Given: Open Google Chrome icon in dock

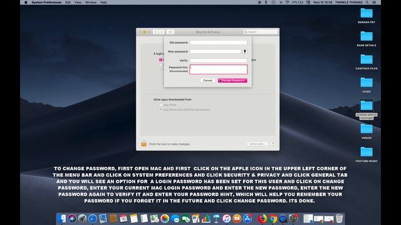Looking at the screenshot, I should coord(273,219).
